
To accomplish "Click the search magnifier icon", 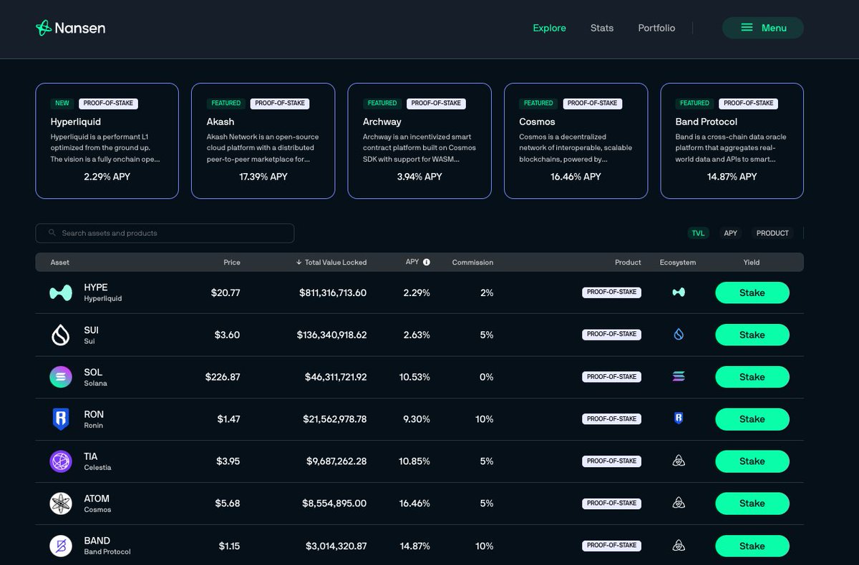I will [x=52, y=233].
